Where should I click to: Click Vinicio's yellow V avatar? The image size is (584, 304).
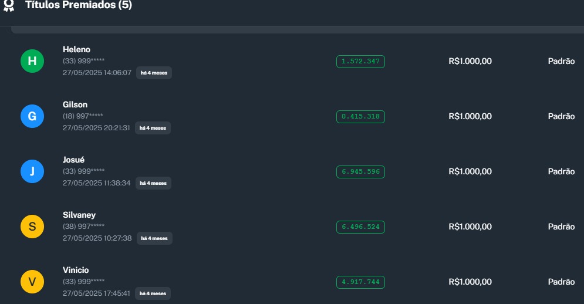32,282
